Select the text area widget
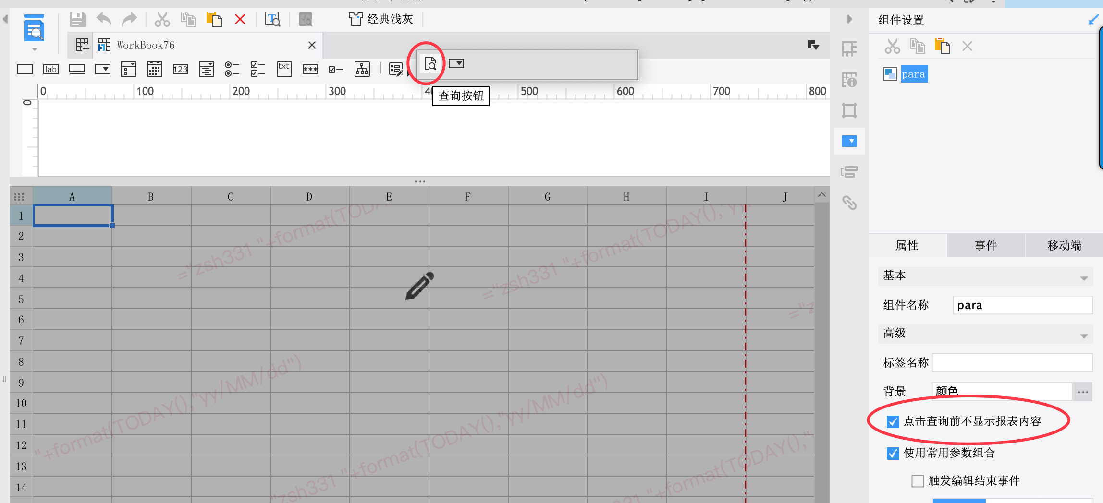Screen dimensions: 1103x503 point(207,69)
